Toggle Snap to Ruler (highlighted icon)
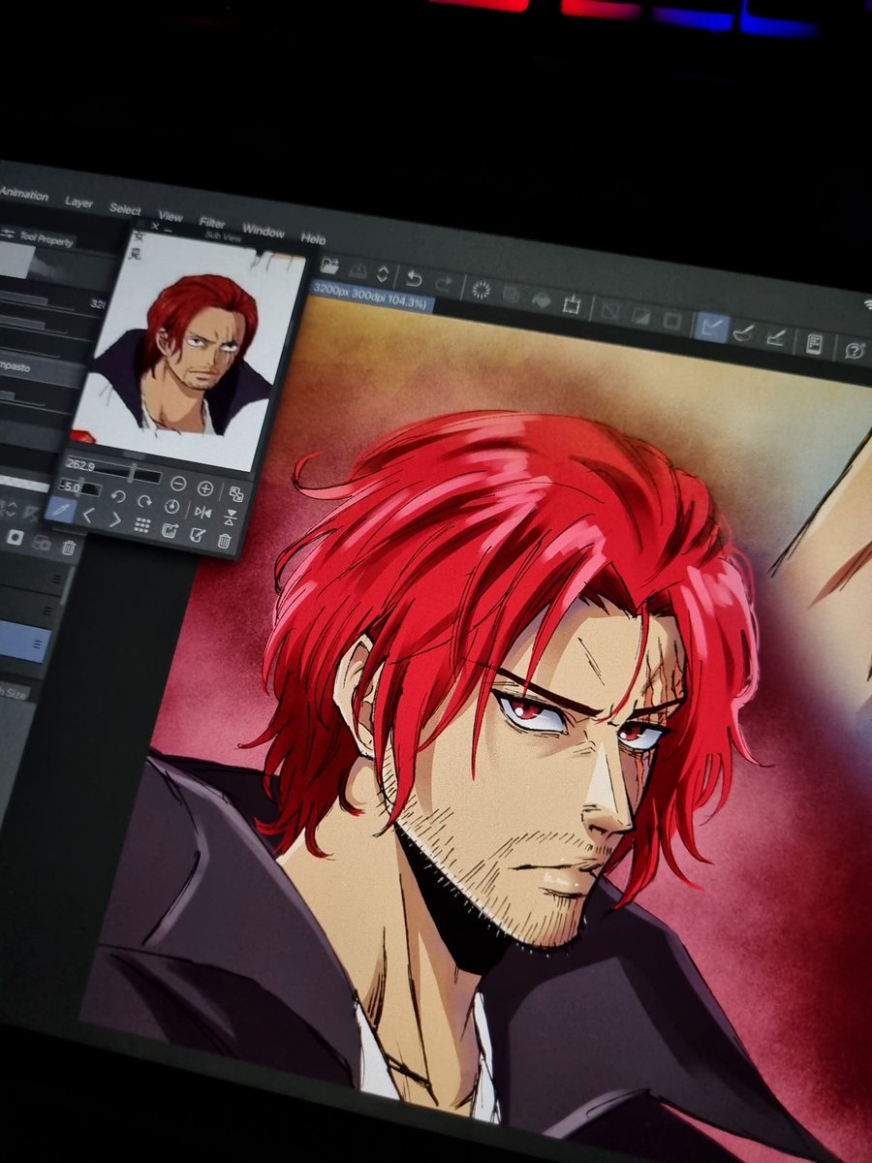 click(712, 327)
